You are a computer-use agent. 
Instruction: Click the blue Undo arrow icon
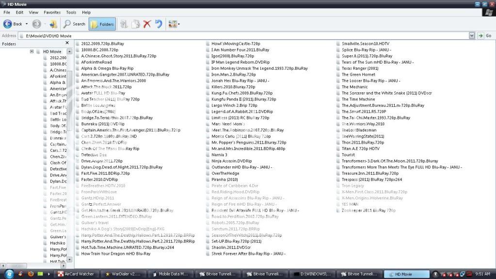(159, 24)
